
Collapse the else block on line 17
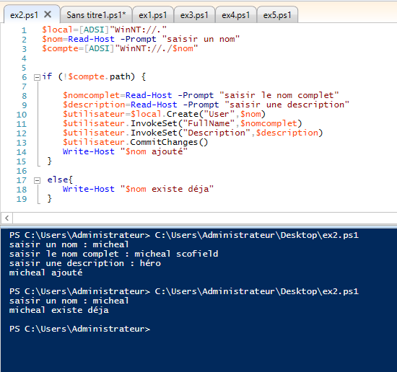click(x=37, y=180)
